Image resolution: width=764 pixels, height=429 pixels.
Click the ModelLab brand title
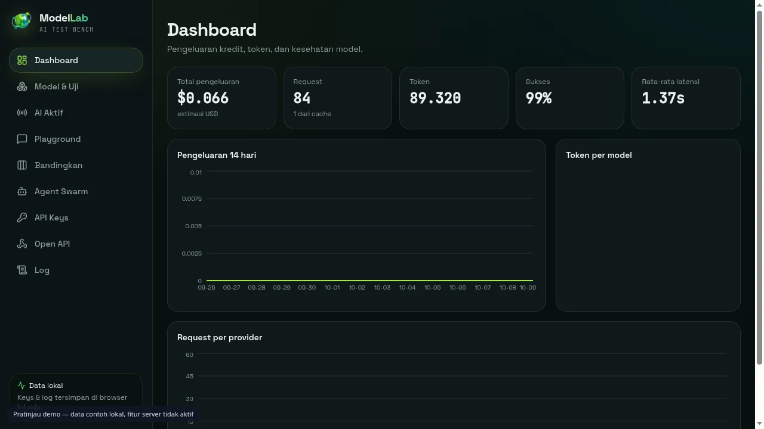pyautogui.click(x=63, y=18)
